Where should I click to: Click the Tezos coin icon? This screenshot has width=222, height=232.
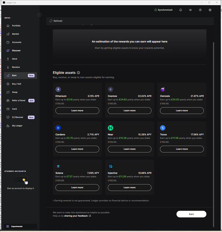163,128
